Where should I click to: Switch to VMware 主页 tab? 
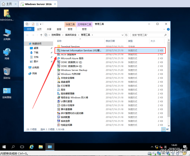point(9,4)
